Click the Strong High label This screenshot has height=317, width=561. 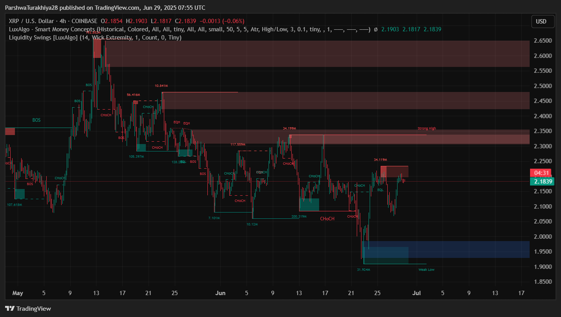click(x=427, y=128)
